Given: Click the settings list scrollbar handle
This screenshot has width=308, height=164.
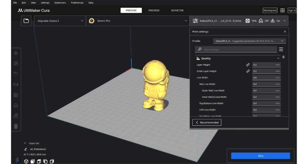Looking at the screenshot, I should [x=283, y=57].
